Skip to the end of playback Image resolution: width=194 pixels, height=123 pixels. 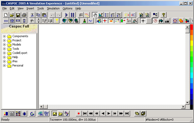(127, 114)
